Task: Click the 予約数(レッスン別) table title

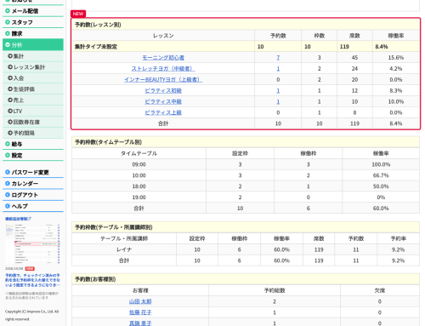Action: point(98,25)
